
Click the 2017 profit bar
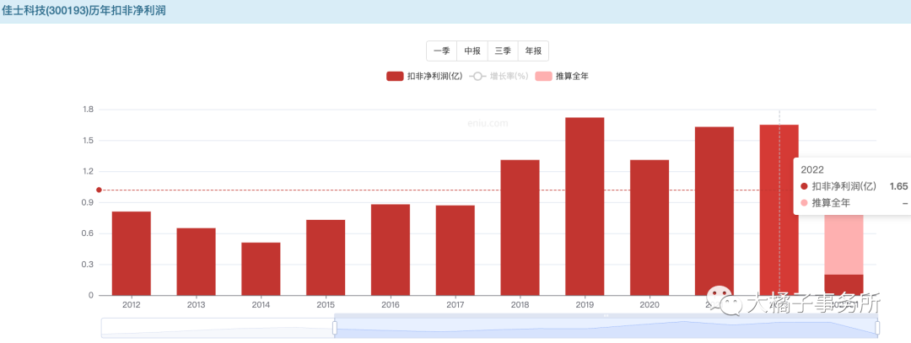pos(455,250)
